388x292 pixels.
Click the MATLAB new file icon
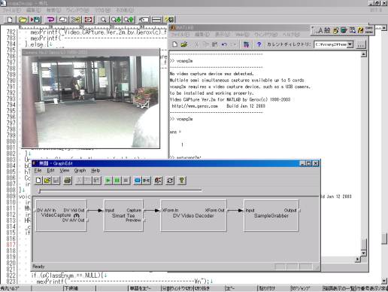coord(175,44)
